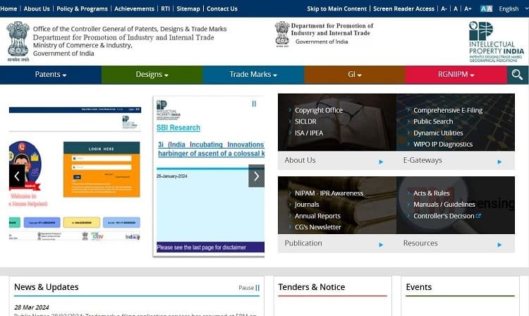Open WIPO IP Diagnostics link

443,144
